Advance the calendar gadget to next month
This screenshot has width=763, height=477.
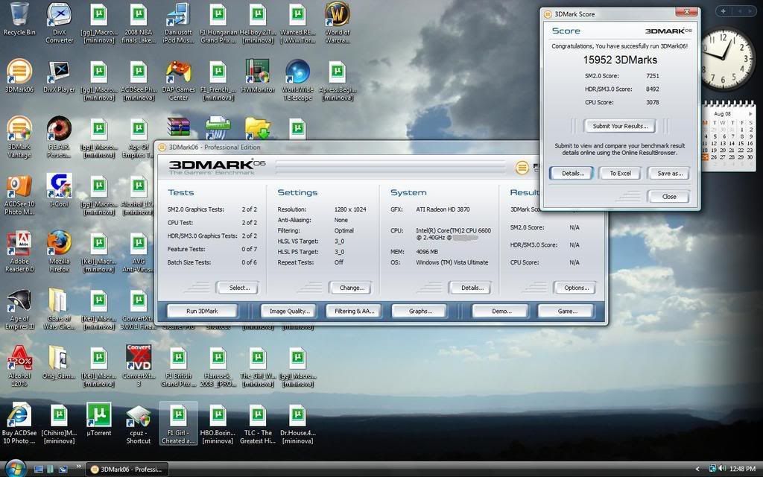750,114
